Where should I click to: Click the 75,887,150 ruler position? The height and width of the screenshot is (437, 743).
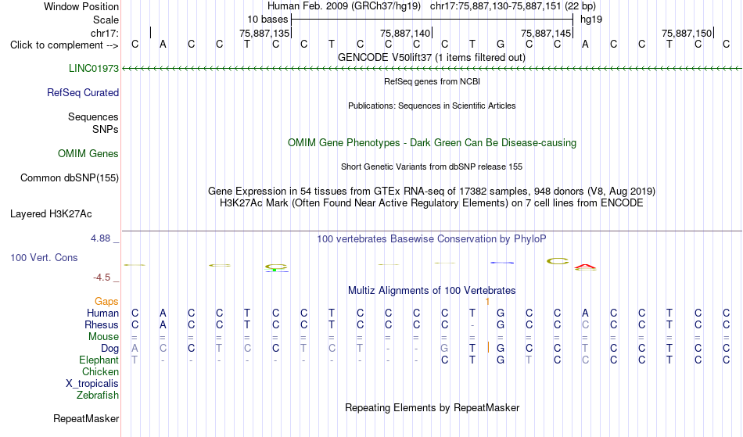pyautogui.click(x=687, y=33)
